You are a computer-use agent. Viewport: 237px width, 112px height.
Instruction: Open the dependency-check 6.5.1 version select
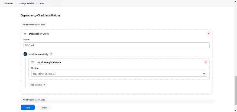click(x=119, y=74)
